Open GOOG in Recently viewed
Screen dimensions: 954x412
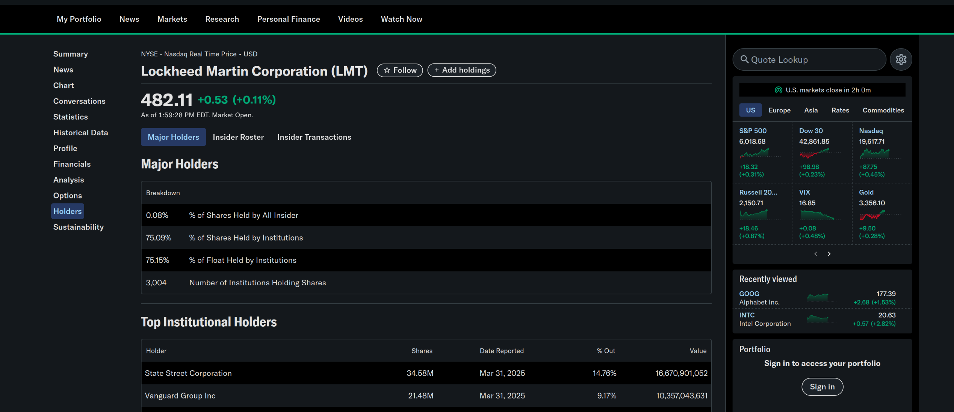point(749,294)
